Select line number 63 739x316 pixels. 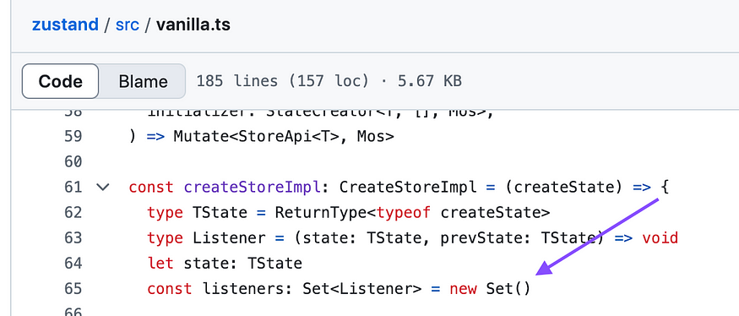[73, 237]
